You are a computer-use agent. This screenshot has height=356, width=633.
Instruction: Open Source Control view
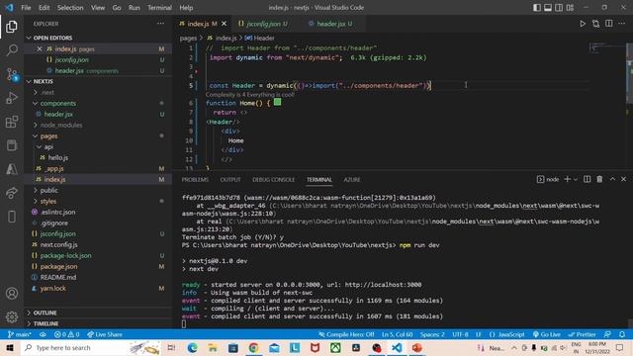click(x=12, y=75)
